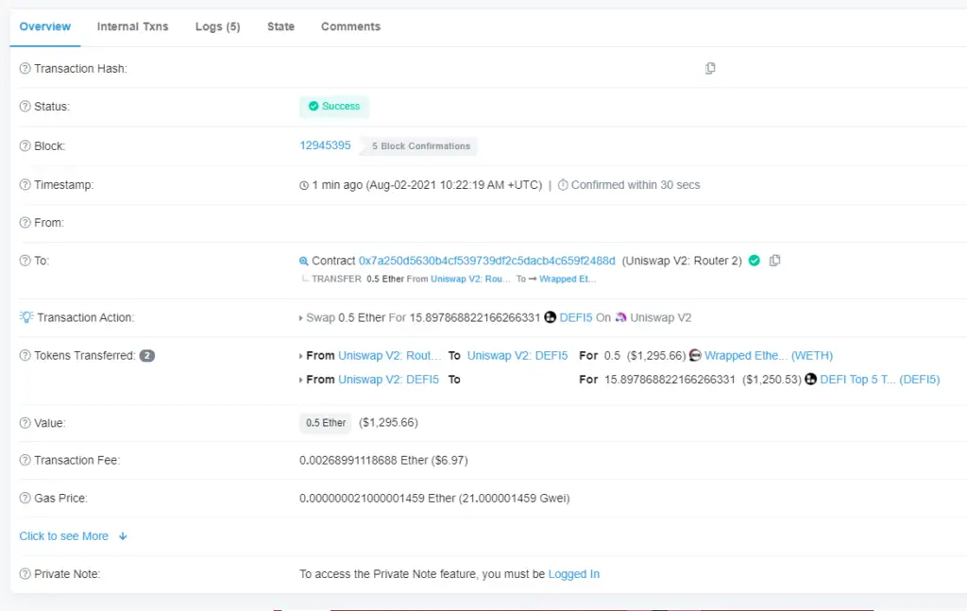Viewport: 967px width, 611px height.
Task: Copy the Uniswap V2 Router contract address
Action: point(774,261)
